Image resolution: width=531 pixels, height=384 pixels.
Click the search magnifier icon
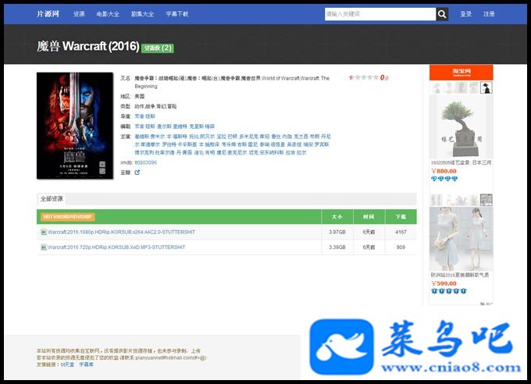click(x=442, y=14)
